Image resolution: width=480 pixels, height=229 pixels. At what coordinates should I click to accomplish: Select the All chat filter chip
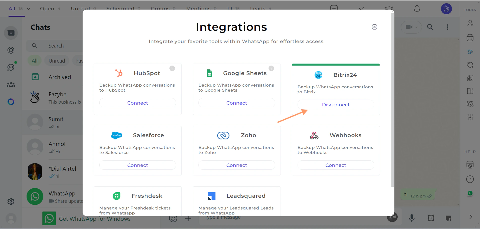(35, 61)
